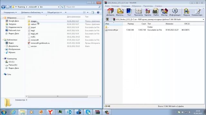Click the Explorer help question mark icon
The image size is (206, 115).
[98, 12]
